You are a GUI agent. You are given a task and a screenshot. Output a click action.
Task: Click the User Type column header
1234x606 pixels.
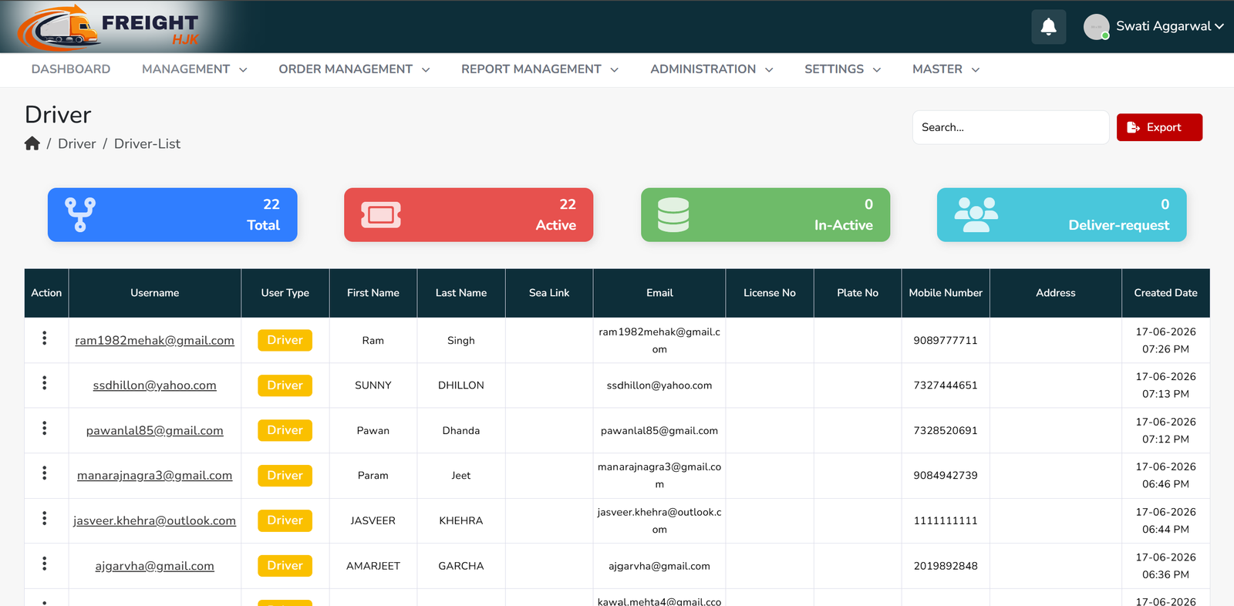tap(285, 293)
